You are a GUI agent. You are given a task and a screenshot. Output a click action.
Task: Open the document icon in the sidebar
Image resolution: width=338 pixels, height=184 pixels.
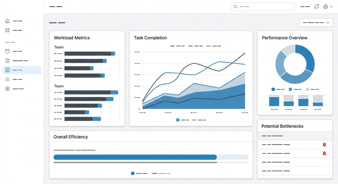tap(8, 61)
